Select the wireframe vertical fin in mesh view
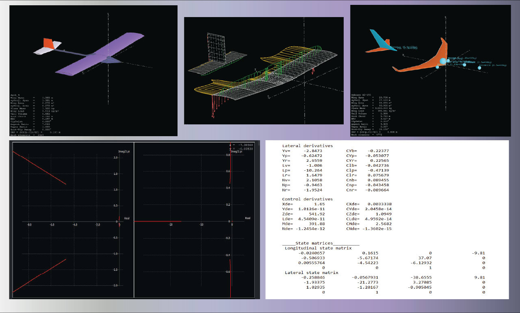Viewport: 520px width, 313px height. point(216,48)
